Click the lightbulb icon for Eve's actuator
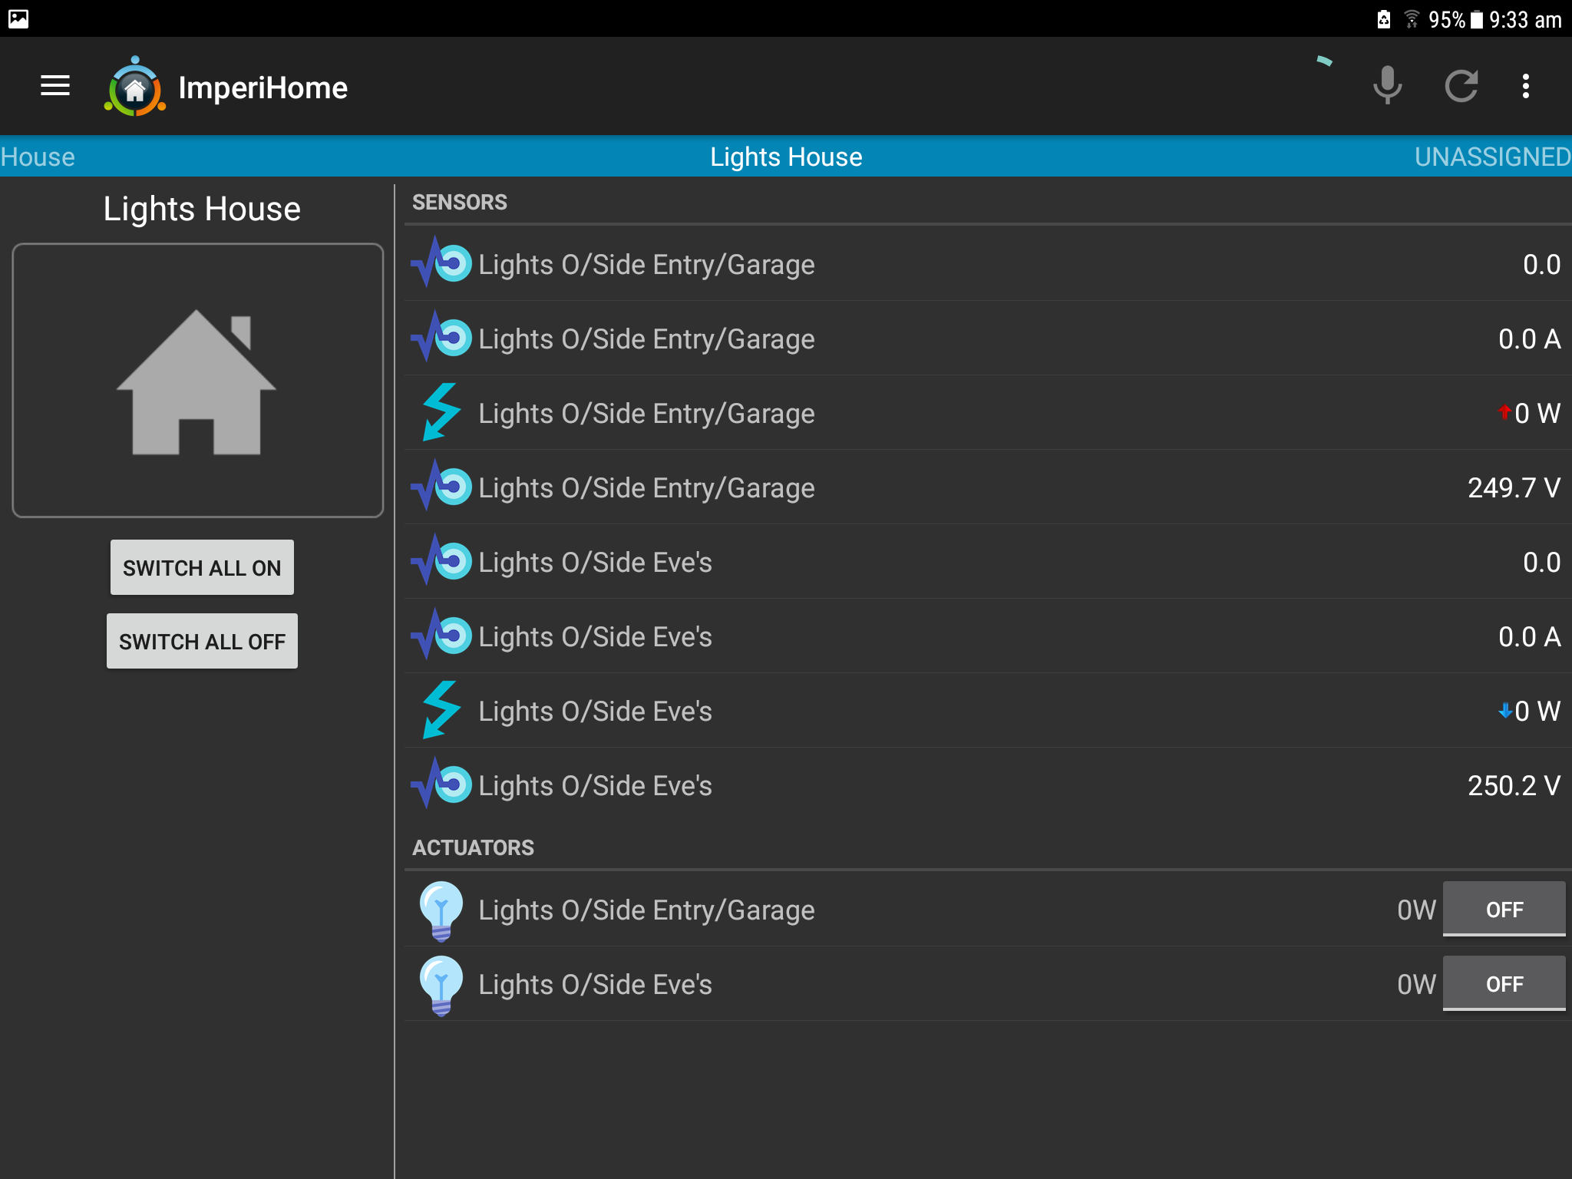Screen dimensions: 1572x1179 coord(441,985)
